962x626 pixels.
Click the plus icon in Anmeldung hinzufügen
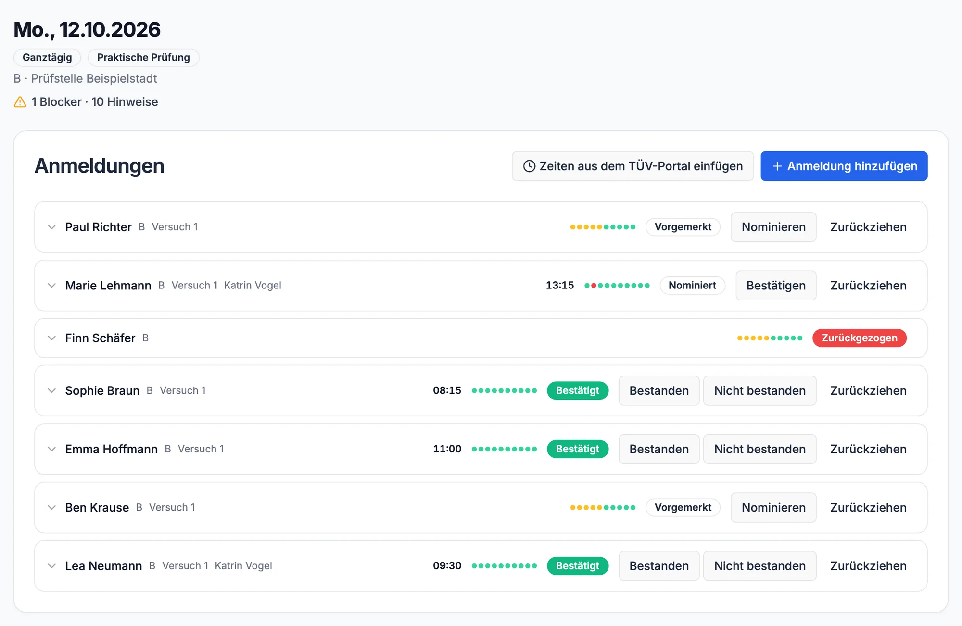click(777, 166)
